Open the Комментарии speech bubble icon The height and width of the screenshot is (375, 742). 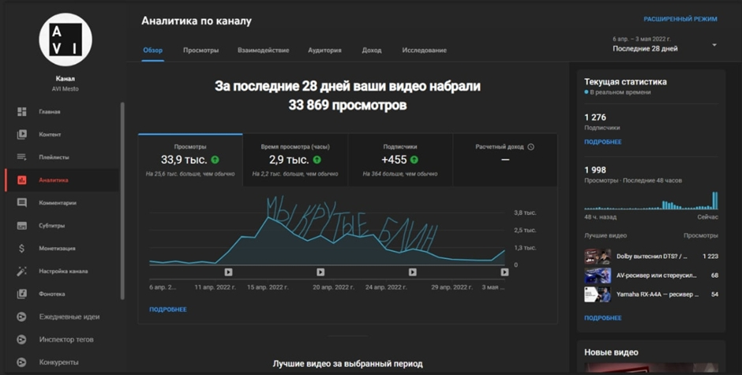[x=22, y=203]
